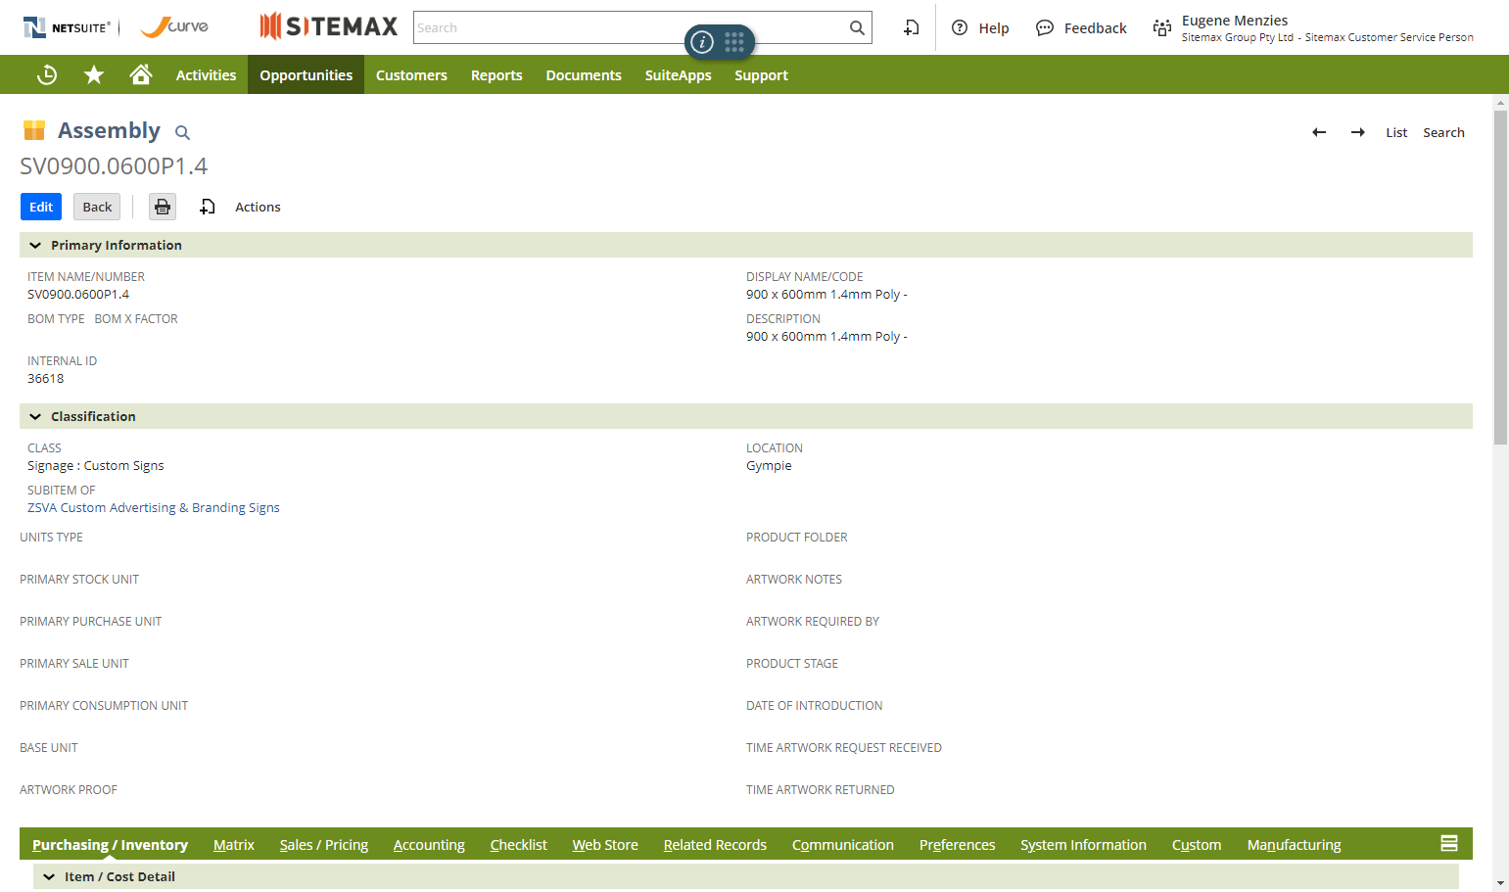
Task: Click the scrollbar up arrow
Action: click(x=1500, y=102)
